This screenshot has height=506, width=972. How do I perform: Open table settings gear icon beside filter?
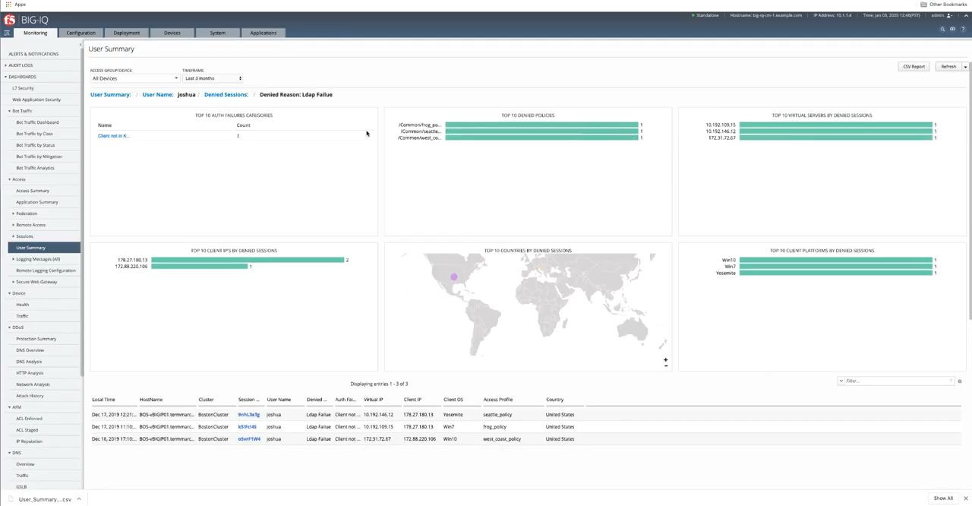[x=960, y=381]
